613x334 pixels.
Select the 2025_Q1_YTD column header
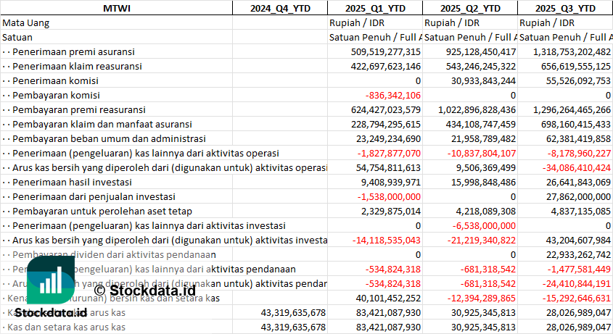coord(375,8)
